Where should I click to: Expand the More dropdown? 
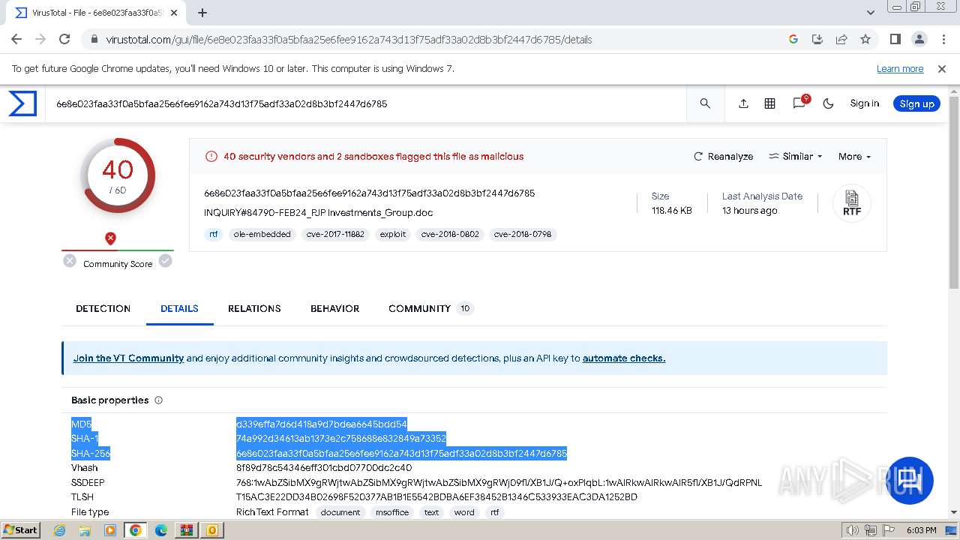click(x=854, y=156)
